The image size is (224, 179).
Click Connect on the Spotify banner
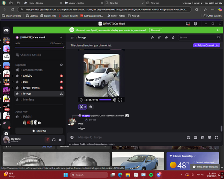pos(155,30)
